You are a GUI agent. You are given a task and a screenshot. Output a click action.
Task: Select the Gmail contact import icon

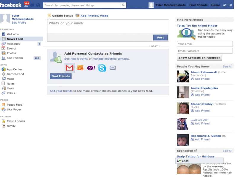[70, 68]
